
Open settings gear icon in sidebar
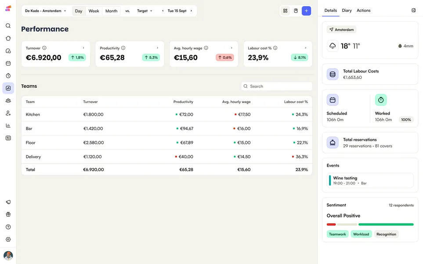tap(8, 239)
